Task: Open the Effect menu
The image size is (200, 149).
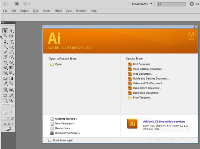Action: (58, 11)
